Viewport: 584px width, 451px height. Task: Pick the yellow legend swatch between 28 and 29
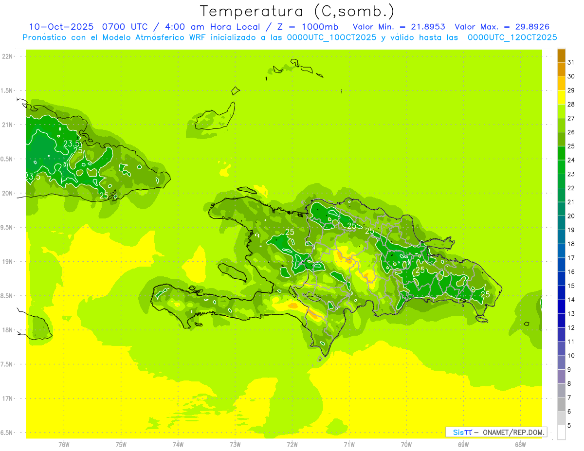point(561,97)
